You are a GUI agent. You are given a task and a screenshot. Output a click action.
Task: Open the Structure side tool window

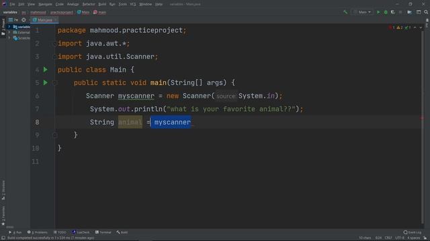coord(3,190)
